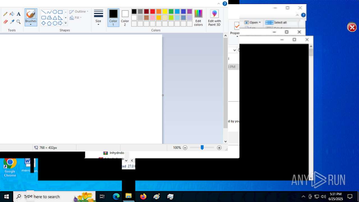Select the Magnifier tool
This screenshot has height=202, width=359.
click(x=19, y=22)
